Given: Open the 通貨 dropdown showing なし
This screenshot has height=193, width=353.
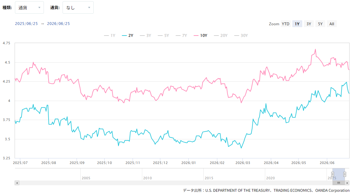Looking at the screenshot, I should point(78,8).
